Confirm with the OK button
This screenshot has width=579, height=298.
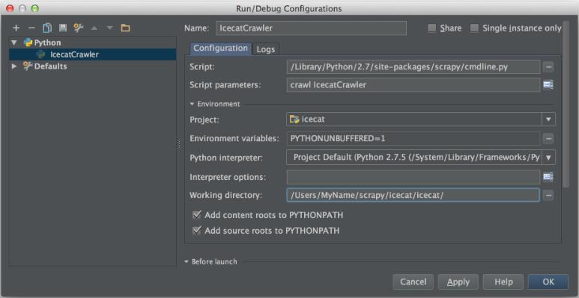[548, 282]
